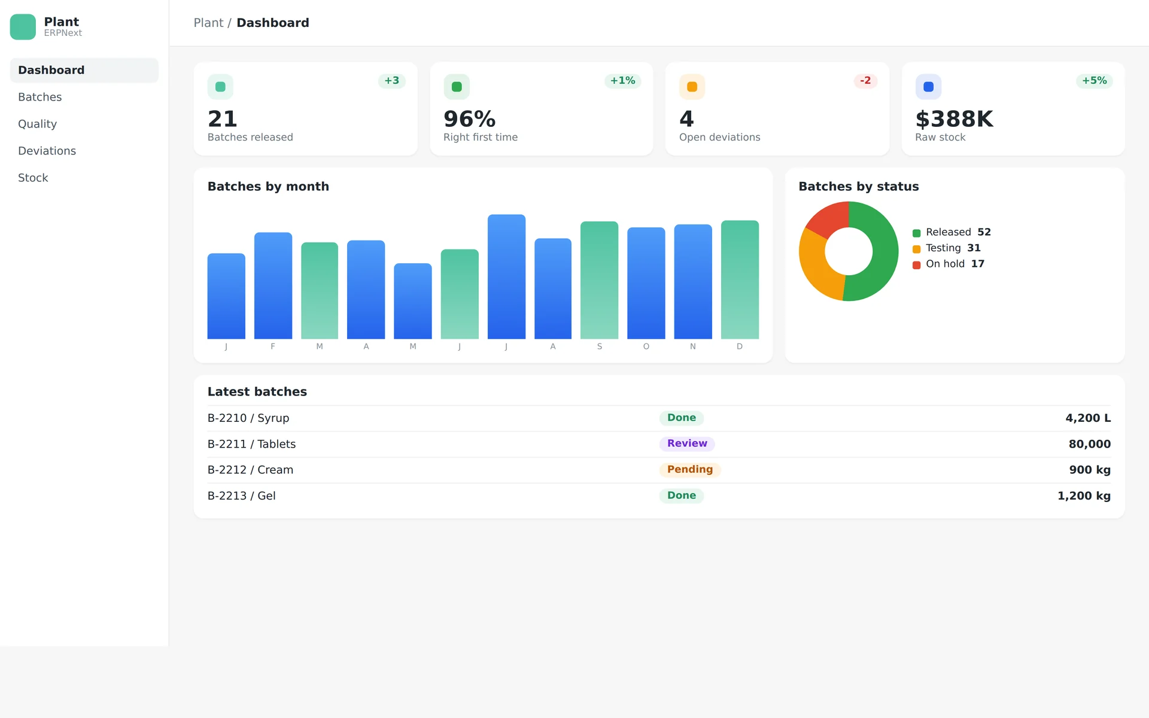Click the +3 change badge
Image resolution: width=1149 pixels, height=718 pixels.
coord(392,81)
